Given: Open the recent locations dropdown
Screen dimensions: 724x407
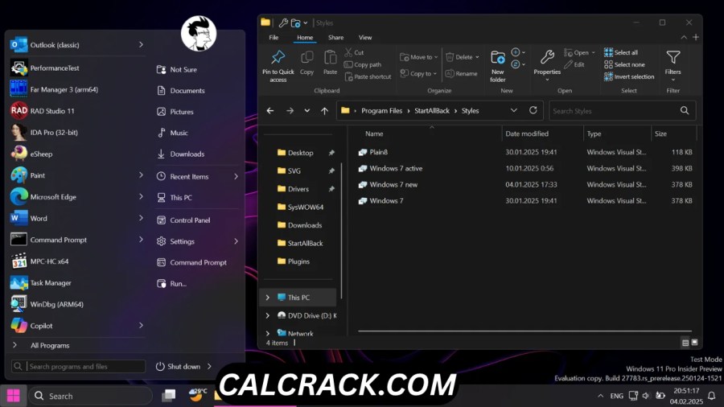Looking at the screenshot, I should [x=306, y=111].
